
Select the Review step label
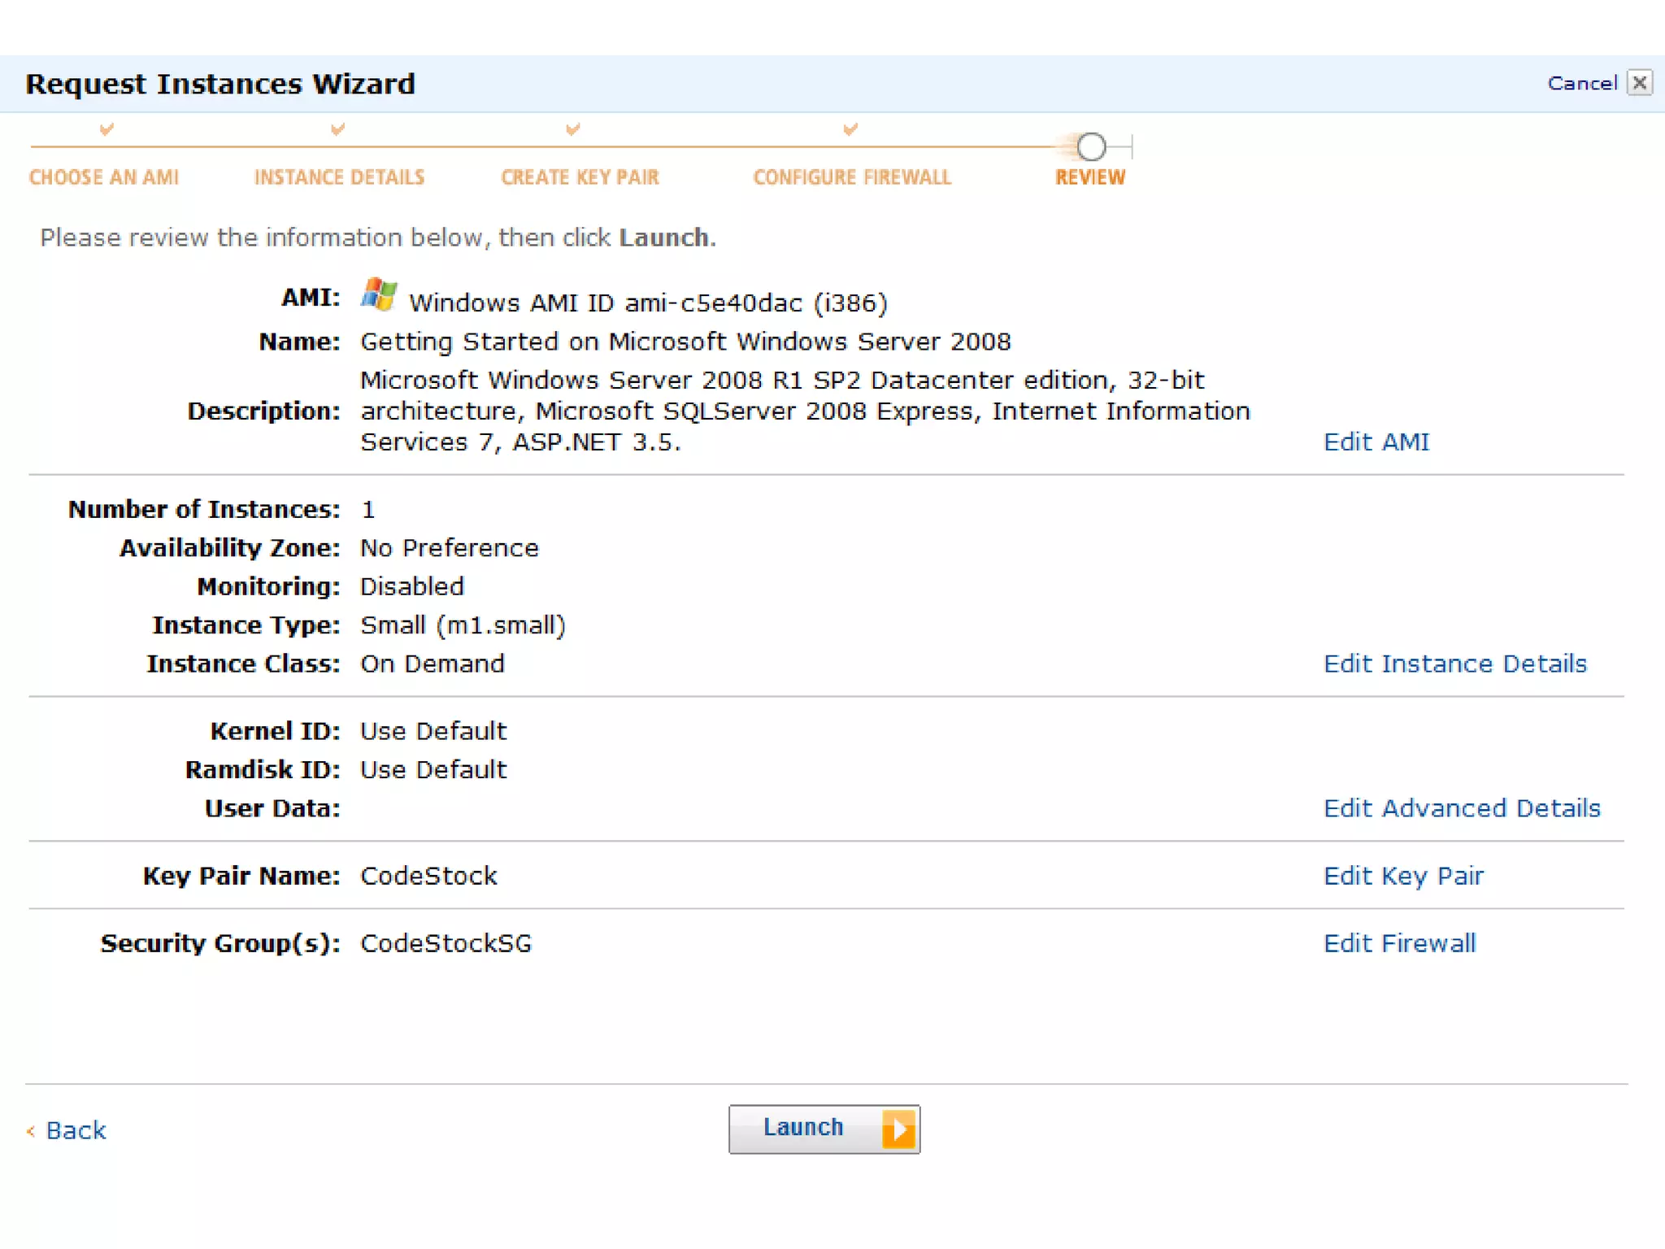coord(1089,177)
